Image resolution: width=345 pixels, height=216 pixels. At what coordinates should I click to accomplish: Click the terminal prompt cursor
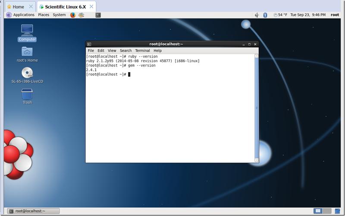(129, 74)
